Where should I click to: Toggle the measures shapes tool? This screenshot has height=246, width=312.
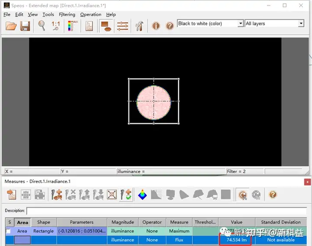pyautogui.click(x=106, y=26)
